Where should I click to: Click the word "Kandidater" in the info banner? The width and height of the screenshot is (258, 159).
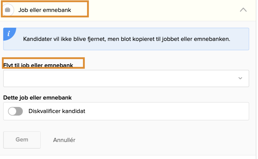coord(35,39)
